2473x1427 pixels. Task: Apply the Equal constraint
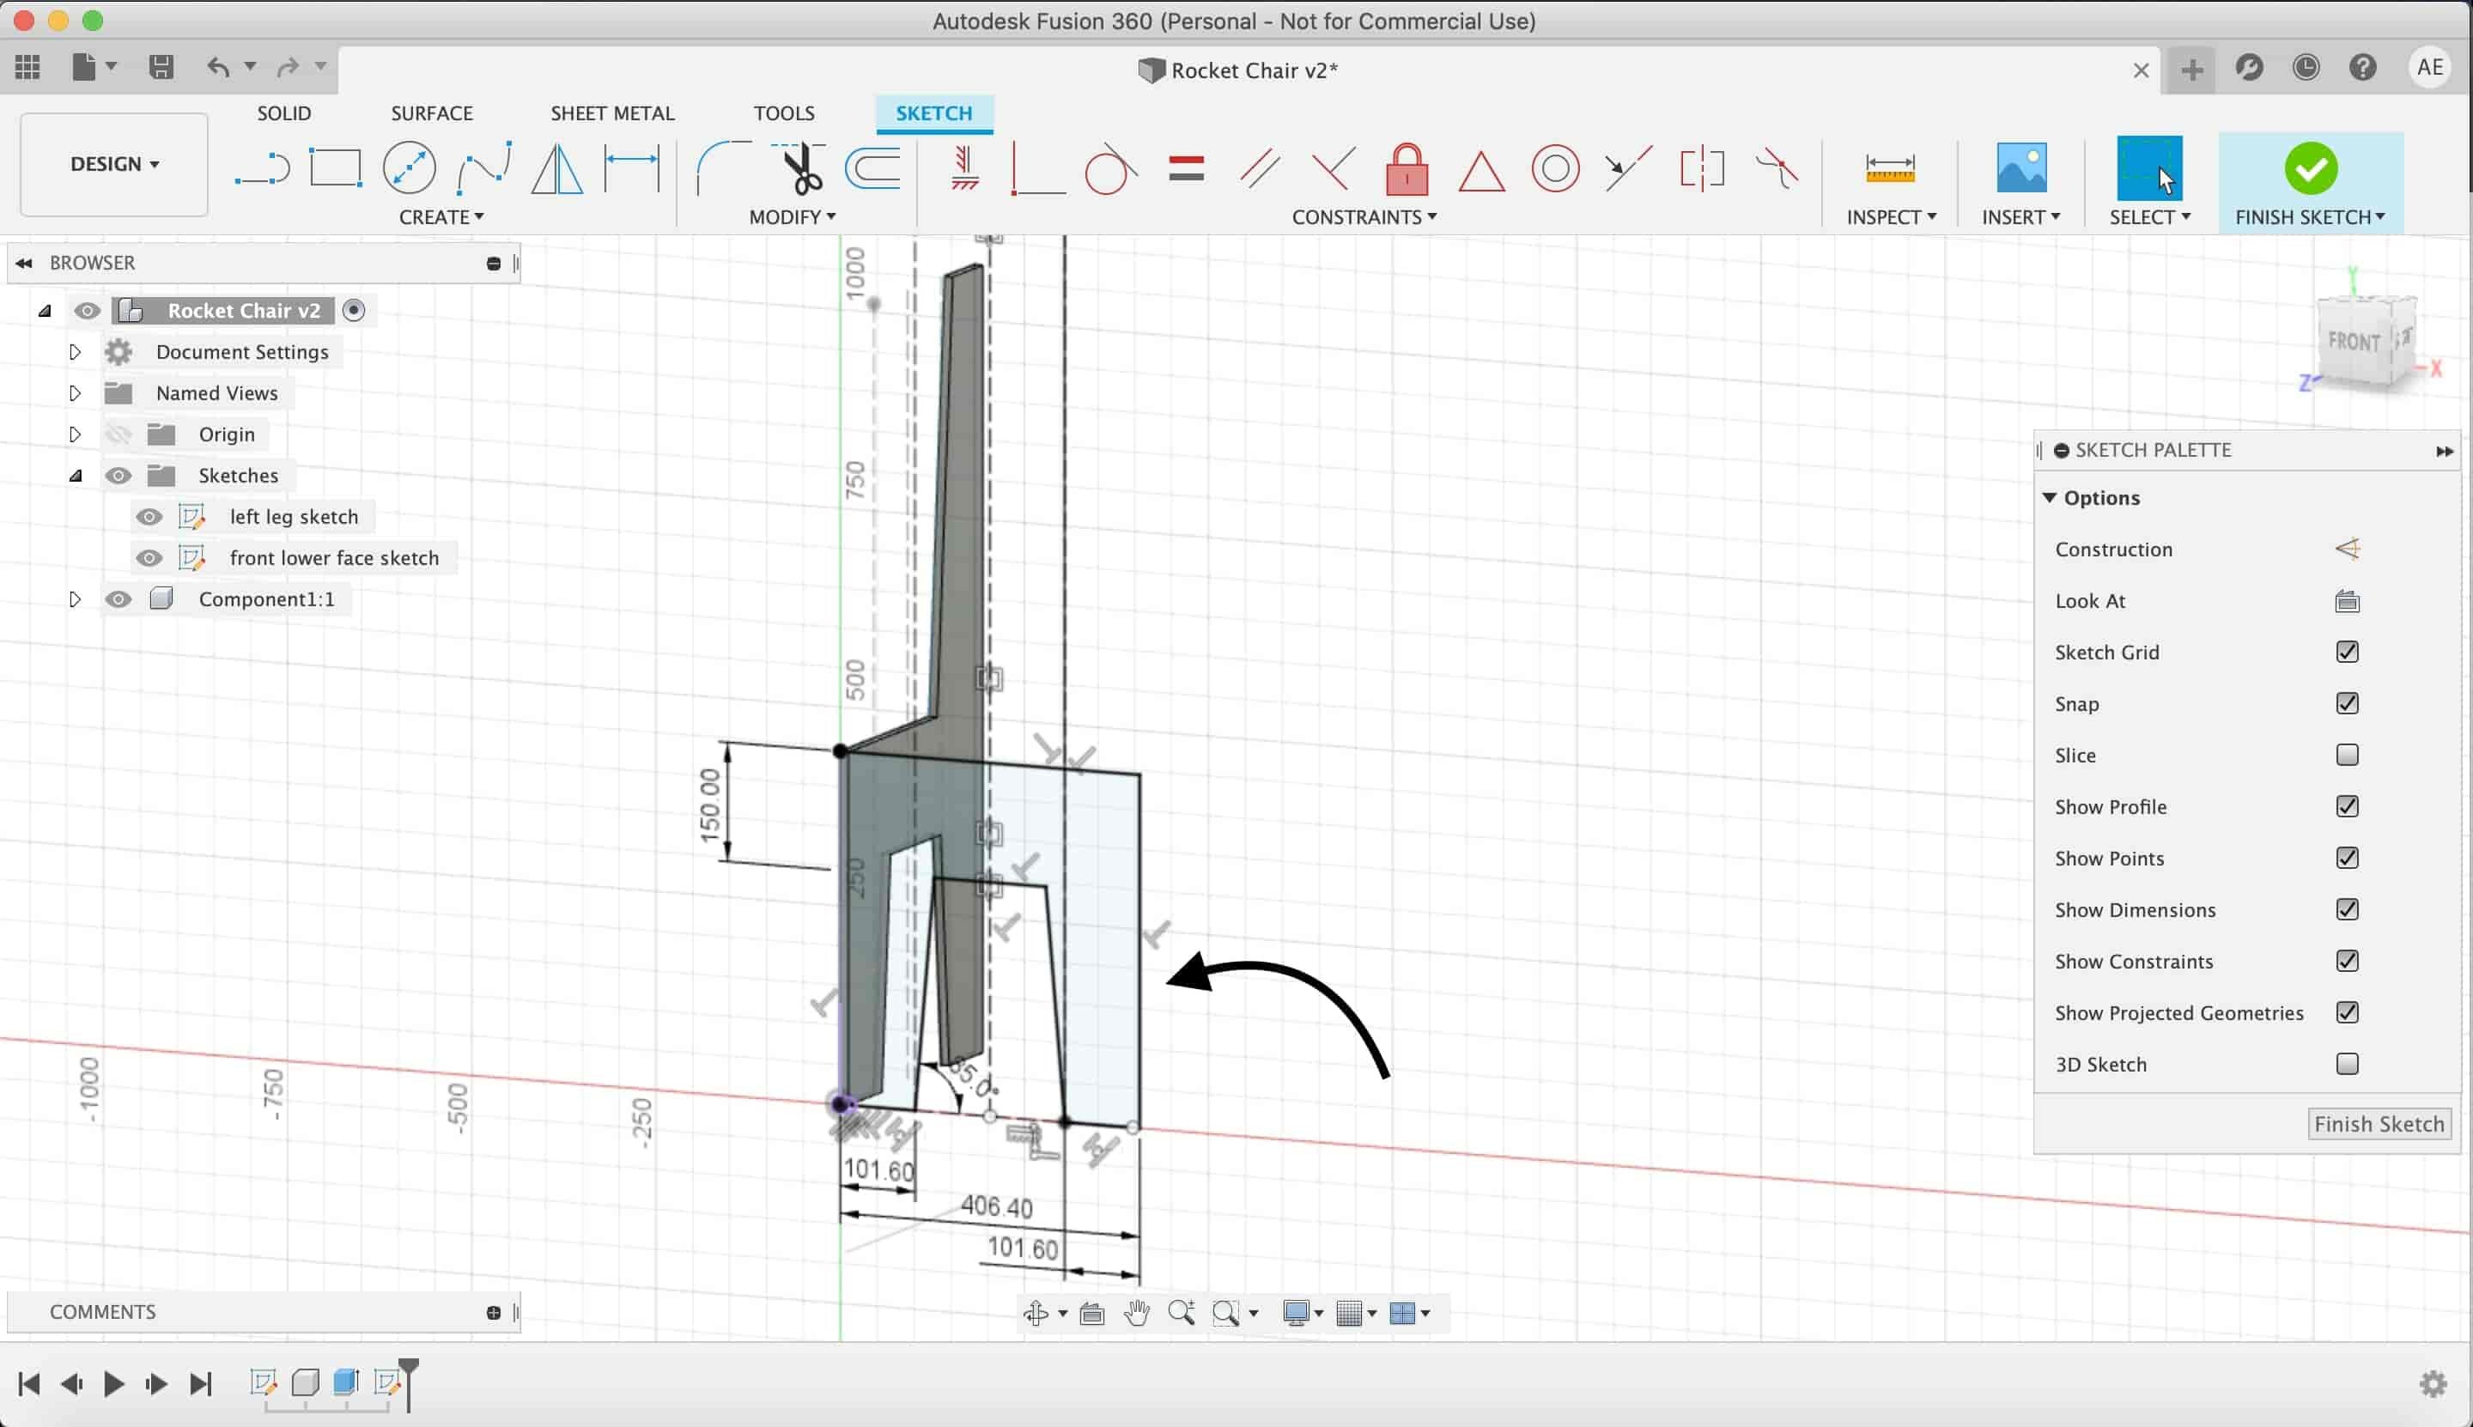[1186, 168]
